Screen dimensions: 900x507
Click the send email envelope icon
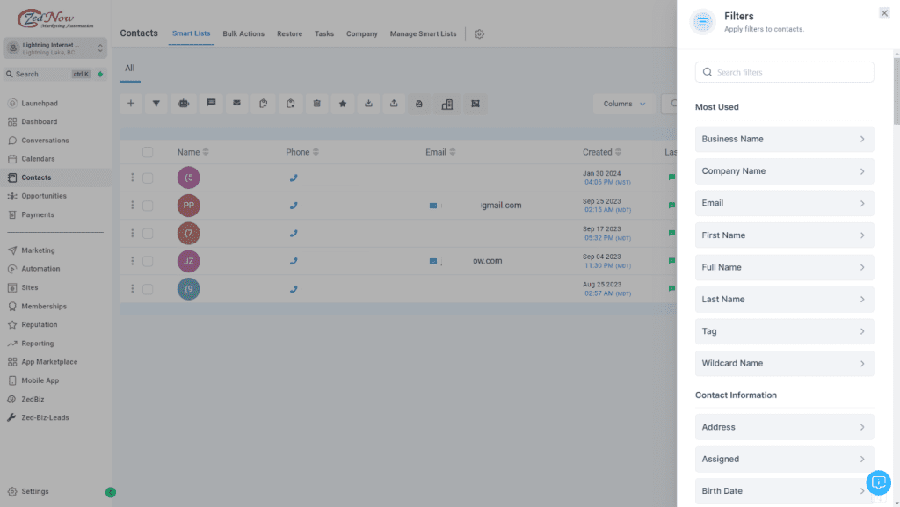pyautogui.click(x=236, y=104)
